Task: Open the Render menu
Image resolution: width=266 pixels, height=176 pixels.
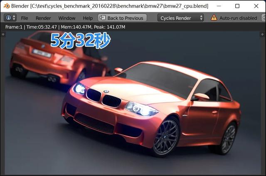Action: click(x=43, y=18)
